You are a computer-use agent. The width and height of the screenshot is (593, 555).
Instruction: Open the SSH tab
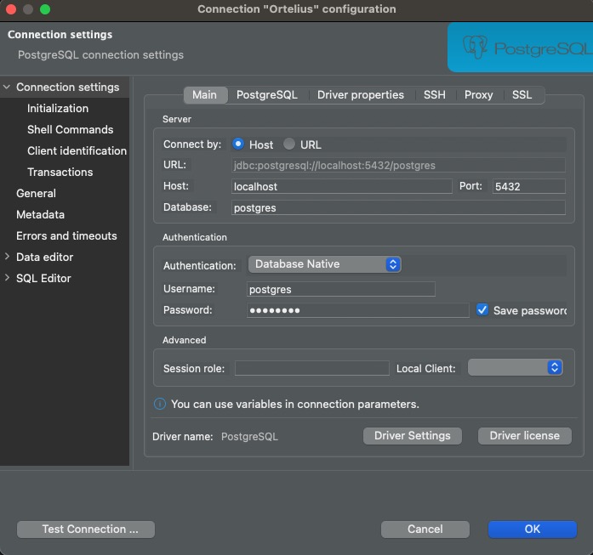pyautogui.click(x=435, y=95)
